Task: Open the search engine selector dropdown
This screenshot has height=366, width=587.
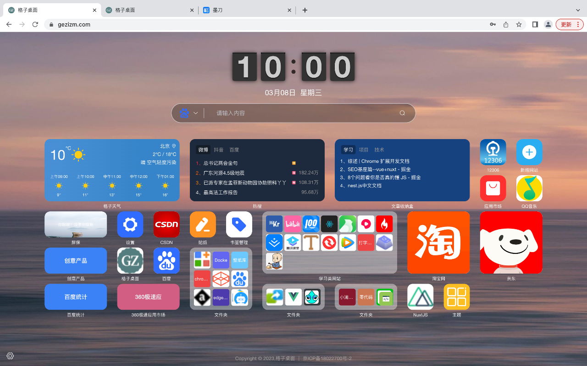Action: [x=194, y=113]
